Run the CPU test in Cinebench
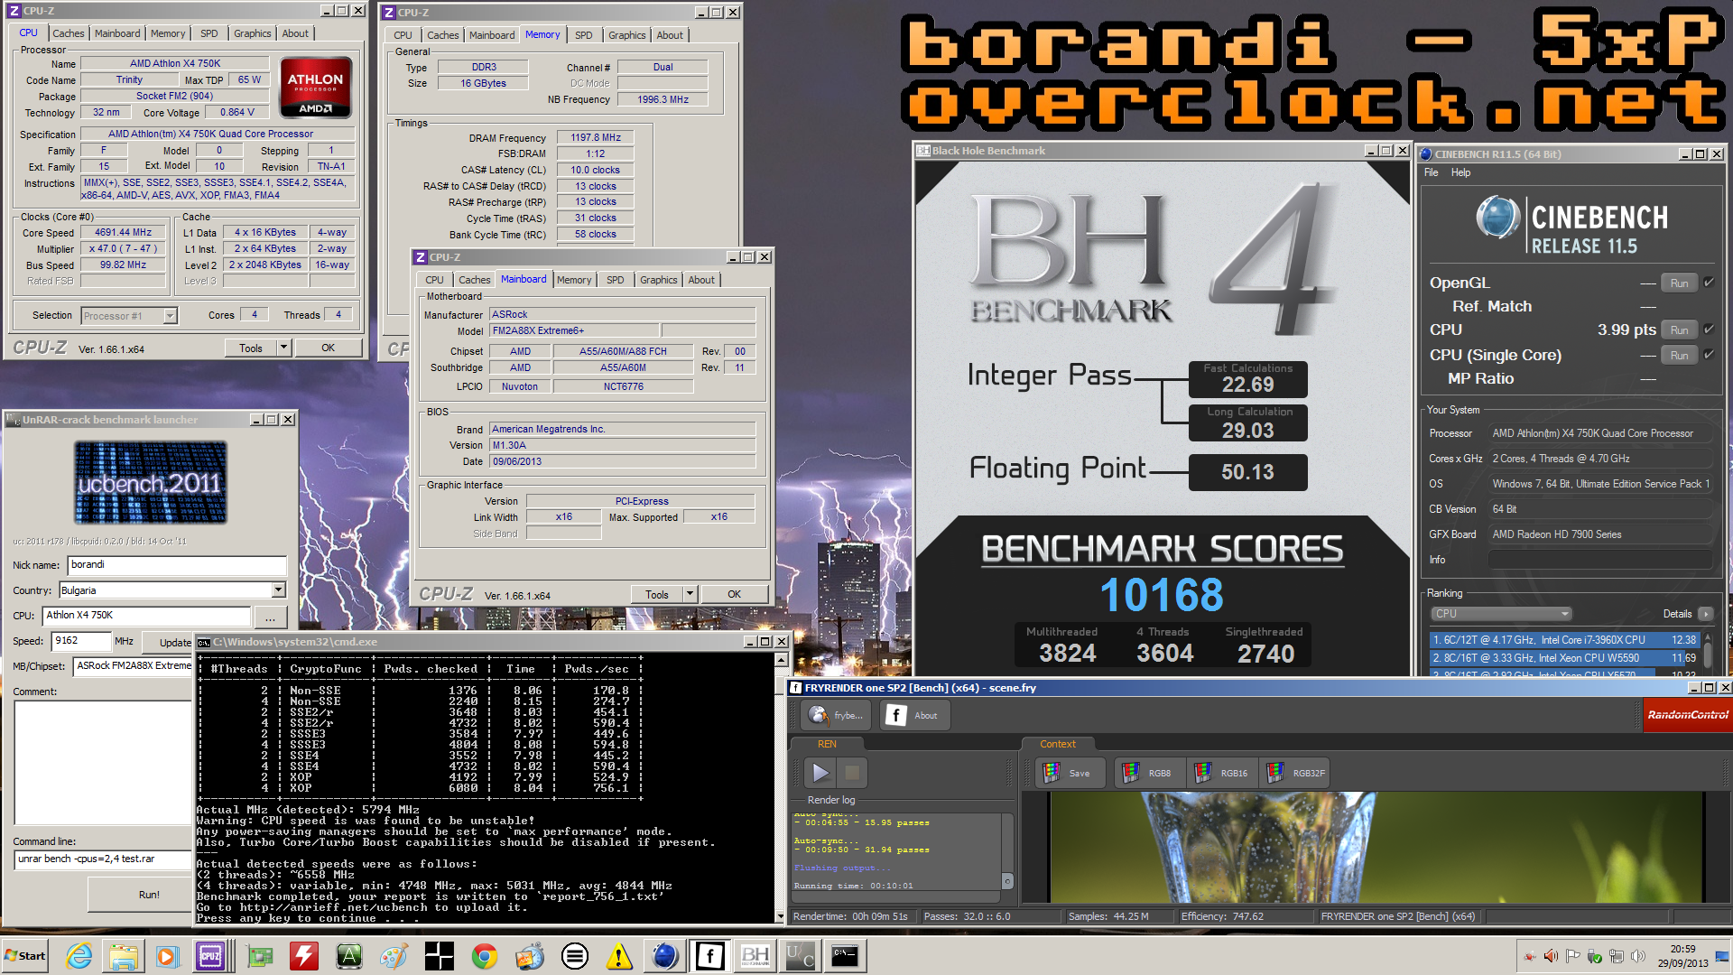 pyautogui.click(x=1679, y=330)
